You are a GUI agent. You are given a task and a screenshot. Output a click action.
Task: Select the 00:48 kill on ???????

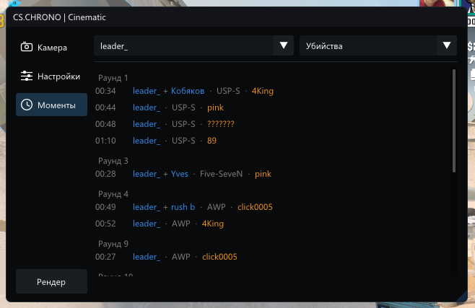click(165, 124)
